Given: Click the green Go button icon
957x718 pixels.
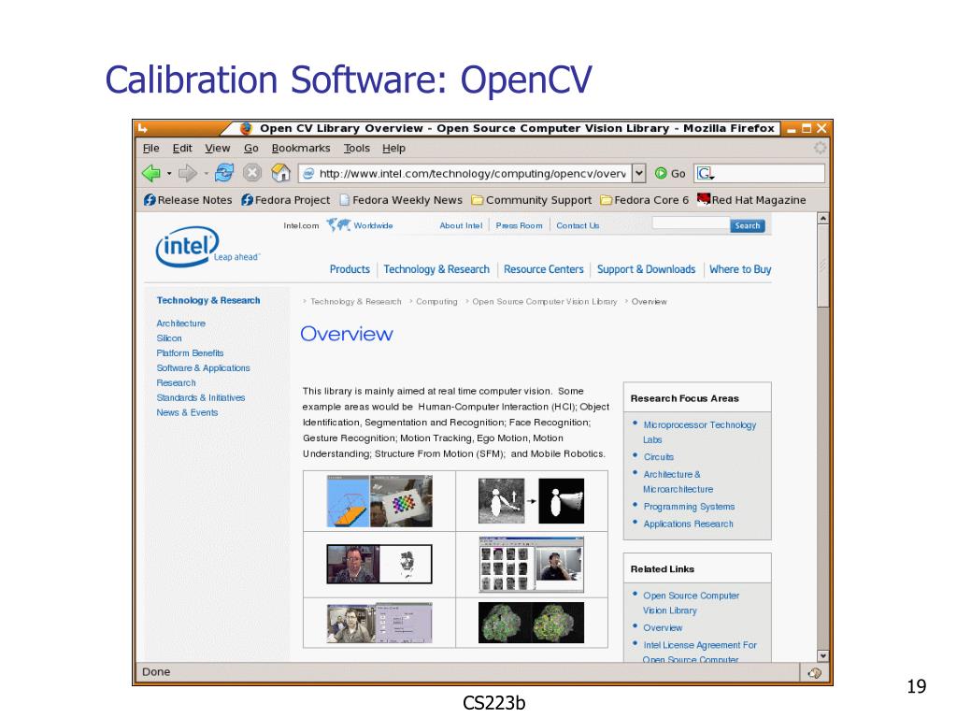Looking at the screenshot, I should 661,173.
